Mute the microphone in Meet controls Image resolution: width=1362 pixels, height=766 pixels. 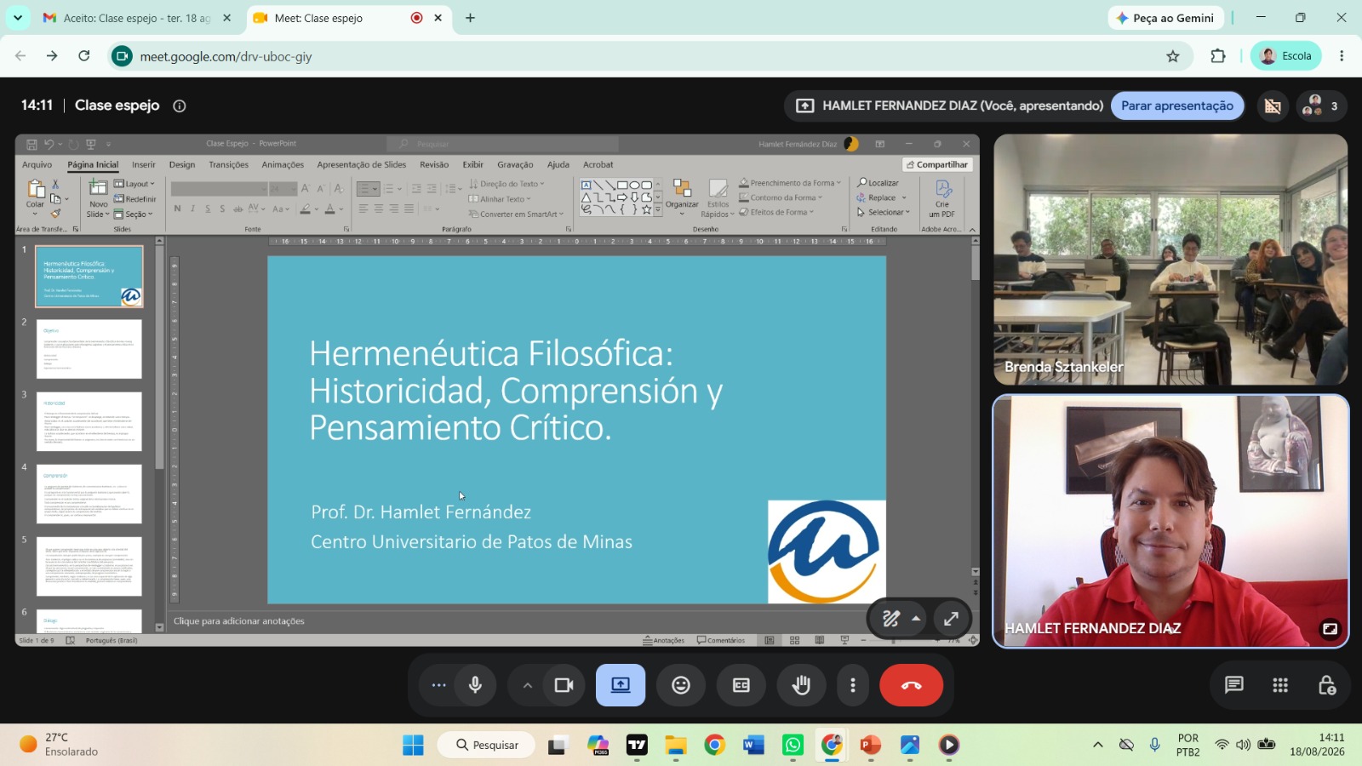pyautogui.click(x=475, y=685)
